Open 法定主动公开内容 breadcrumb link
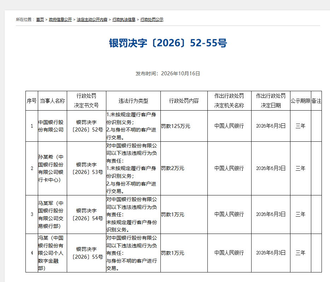330x282 pixels. pos(92,19)
